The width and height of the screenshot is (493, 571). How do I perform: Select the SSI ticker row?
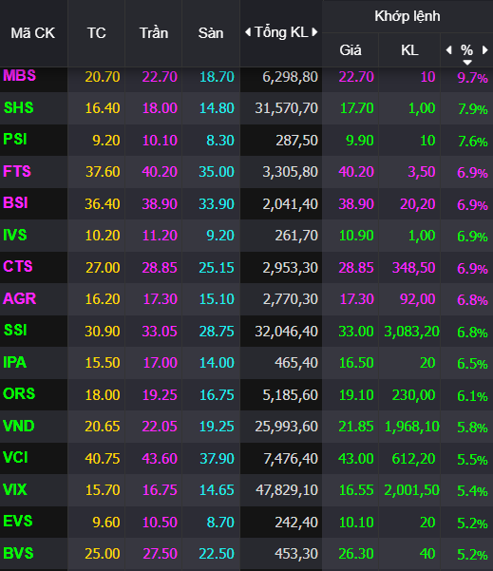coord(247,331)
